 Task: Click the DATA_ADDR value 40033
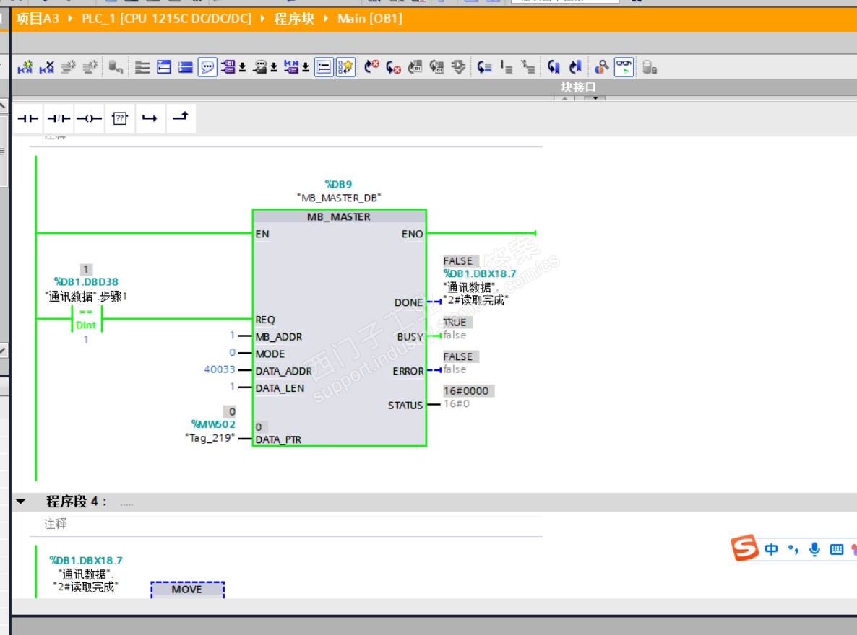click(x=219, y=369)
